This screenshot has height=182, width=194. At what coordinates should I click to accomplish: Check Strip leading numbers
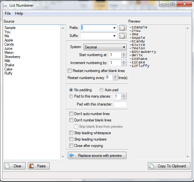[71, 139]
